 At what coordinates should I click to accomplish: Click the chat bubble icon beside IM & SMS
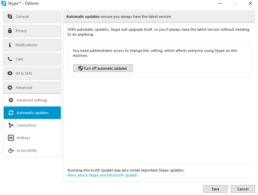tap(10, 73)
